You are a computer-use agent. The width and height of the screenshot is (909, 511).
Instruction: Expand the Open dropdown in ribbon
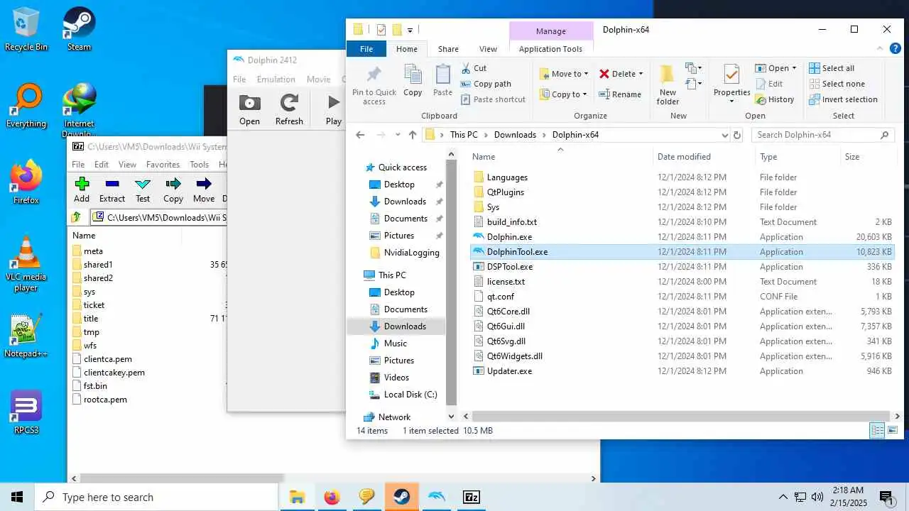click(x=794, y=68)
